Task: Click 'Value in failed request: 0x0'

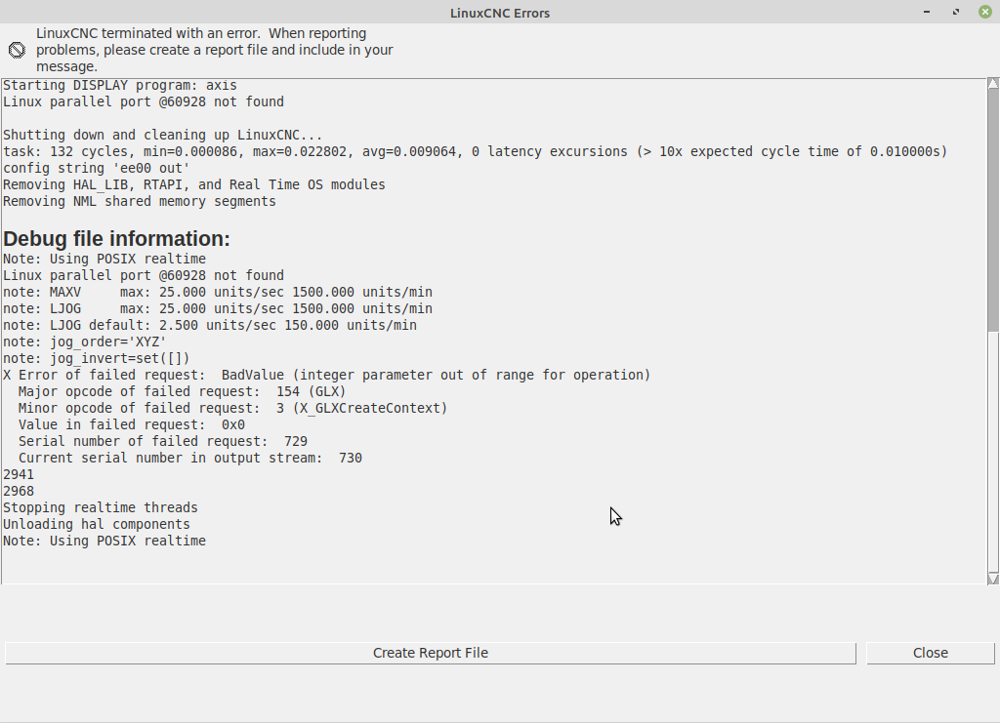Action: 132,424
